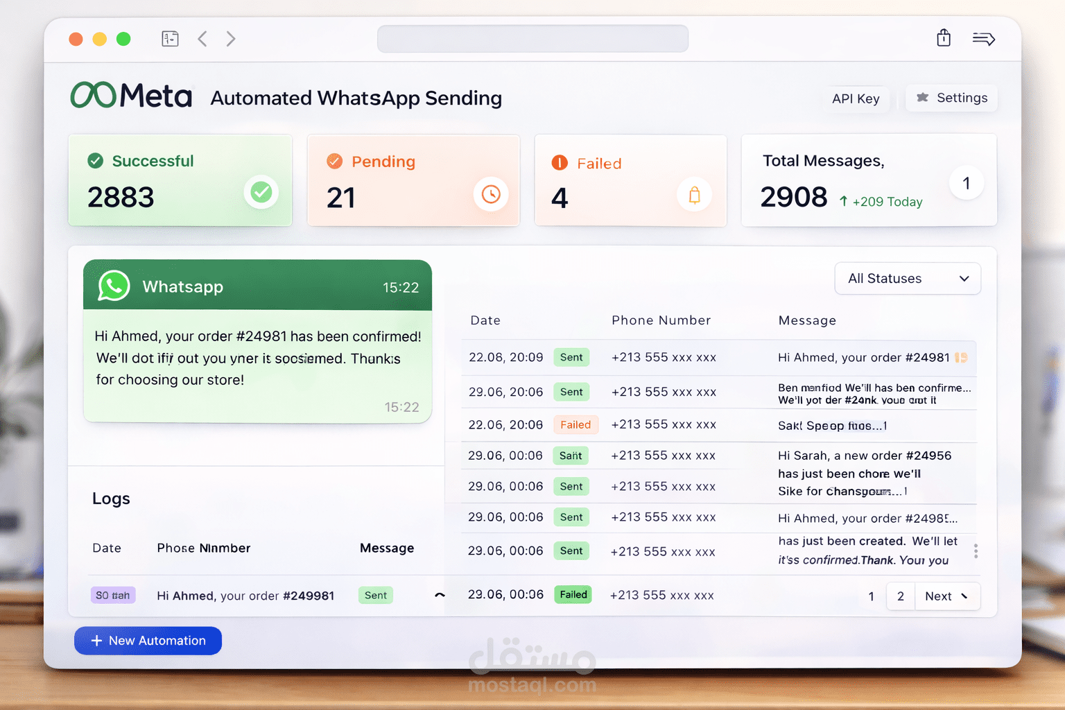Click the star icon in Settings button
The image size is (1065, 710).
coord(922,97)
